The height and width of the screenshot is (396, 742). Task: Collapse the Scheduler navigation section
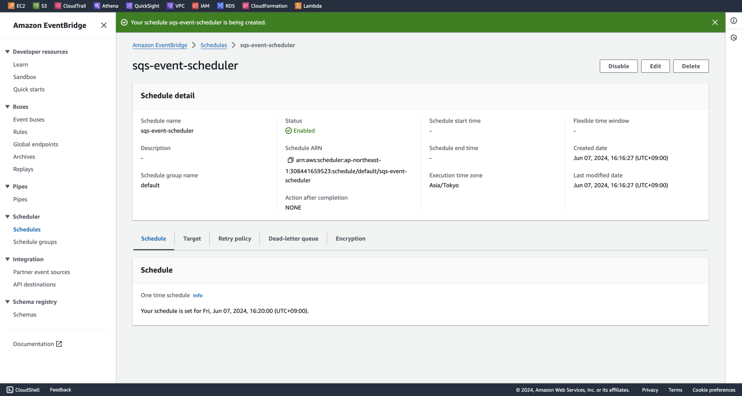7,217
